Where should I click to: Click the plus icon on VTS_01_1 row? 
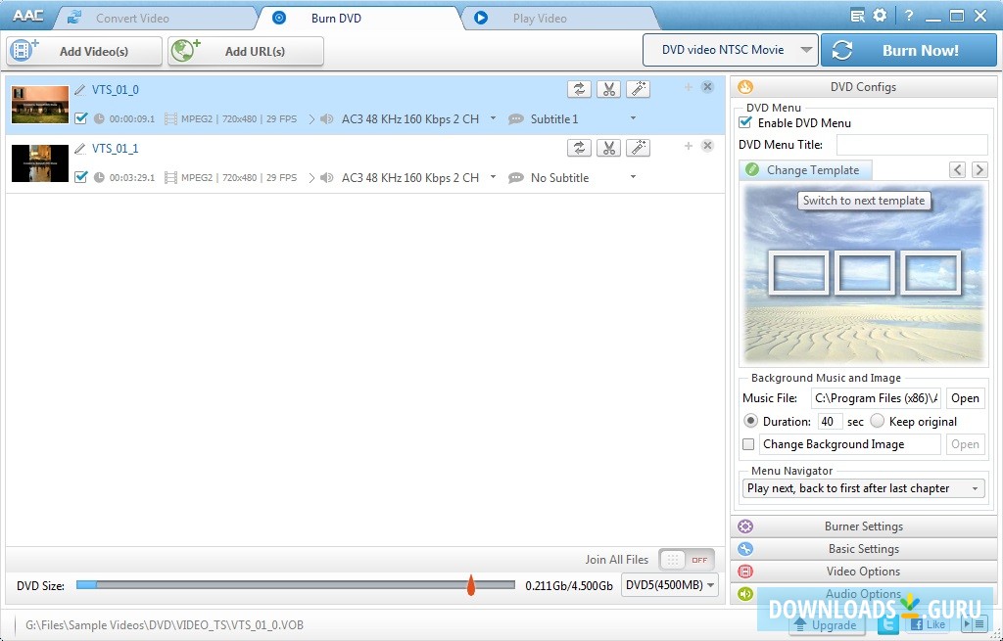pos(689,146)
